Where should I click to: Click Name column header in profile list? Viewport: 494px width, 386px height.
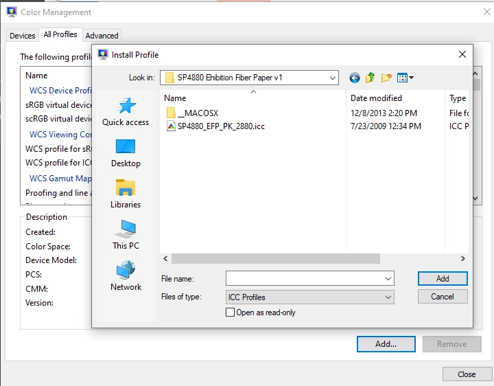coord(36,76)
